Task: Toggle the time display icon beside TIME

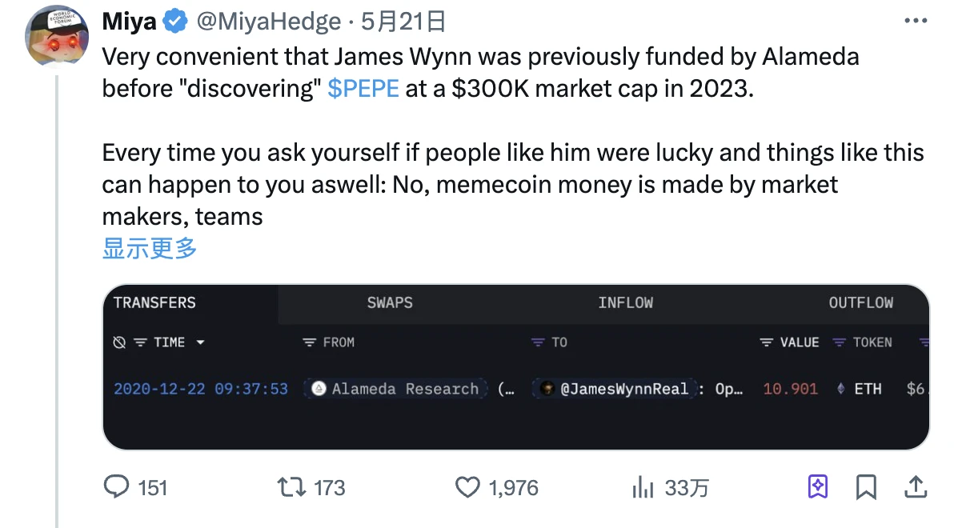Action: click(119, 342)
